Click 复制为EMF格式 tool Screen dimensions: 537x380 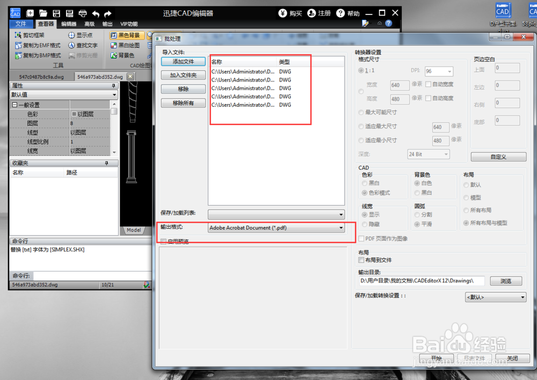point(38,45)
